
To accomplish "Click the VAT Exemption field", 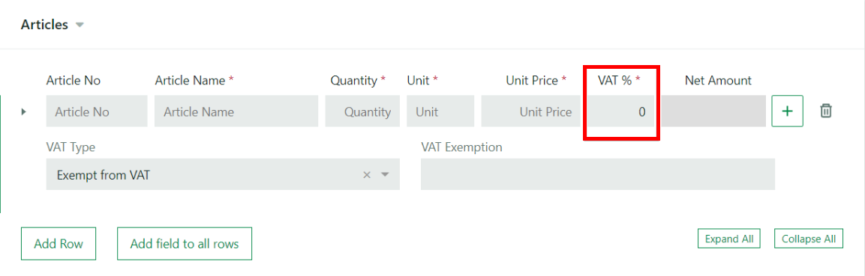I will 598,174.
